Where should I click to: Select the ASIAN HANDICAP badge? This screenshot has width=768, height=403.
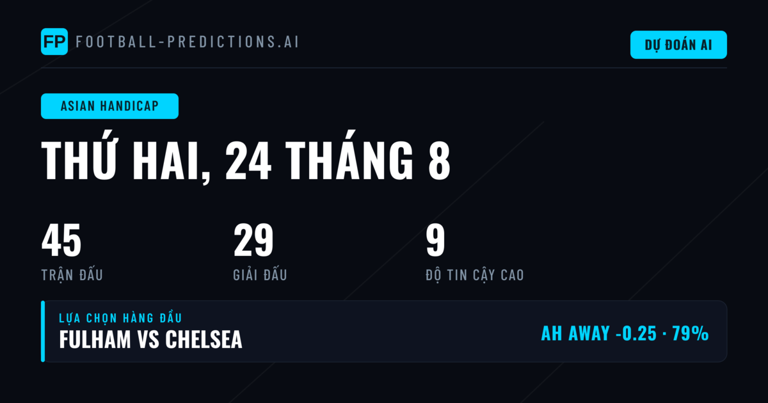tap(109, 106)
